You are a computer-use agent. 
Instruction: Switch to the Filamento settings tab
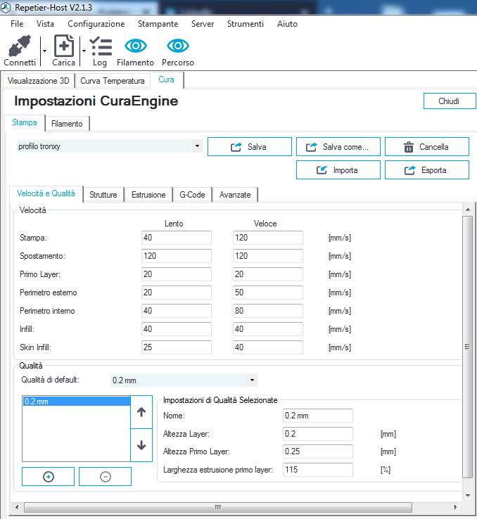pos(67,124)
